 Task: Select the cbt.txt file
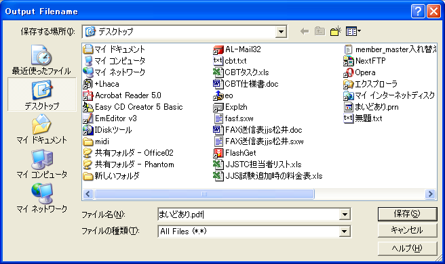[x=230, y=61]
